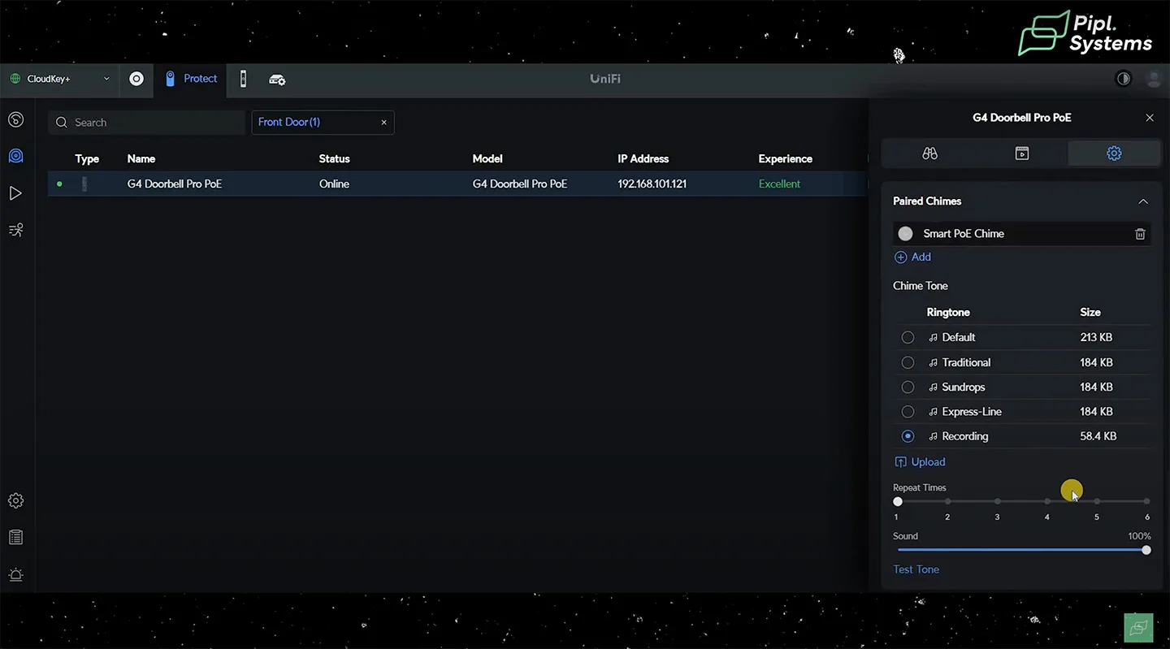Sort by the IP Address column header
This screenshot has height=649, width=1170.
pos(643,158)
